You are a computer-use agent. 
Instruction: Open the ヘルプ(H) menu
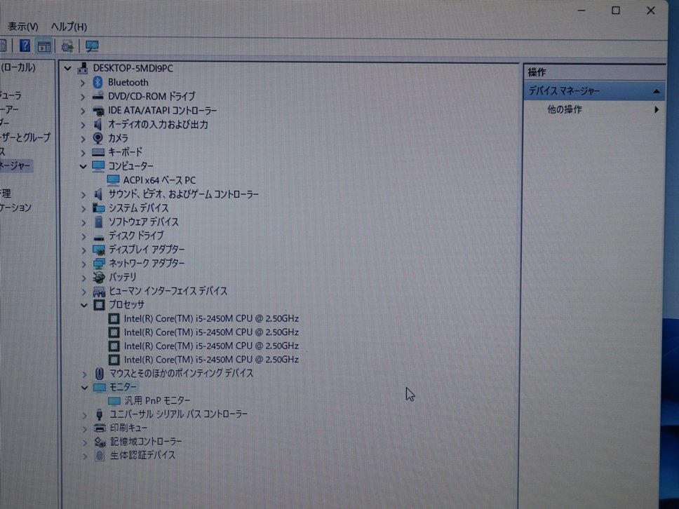(69, 27)
